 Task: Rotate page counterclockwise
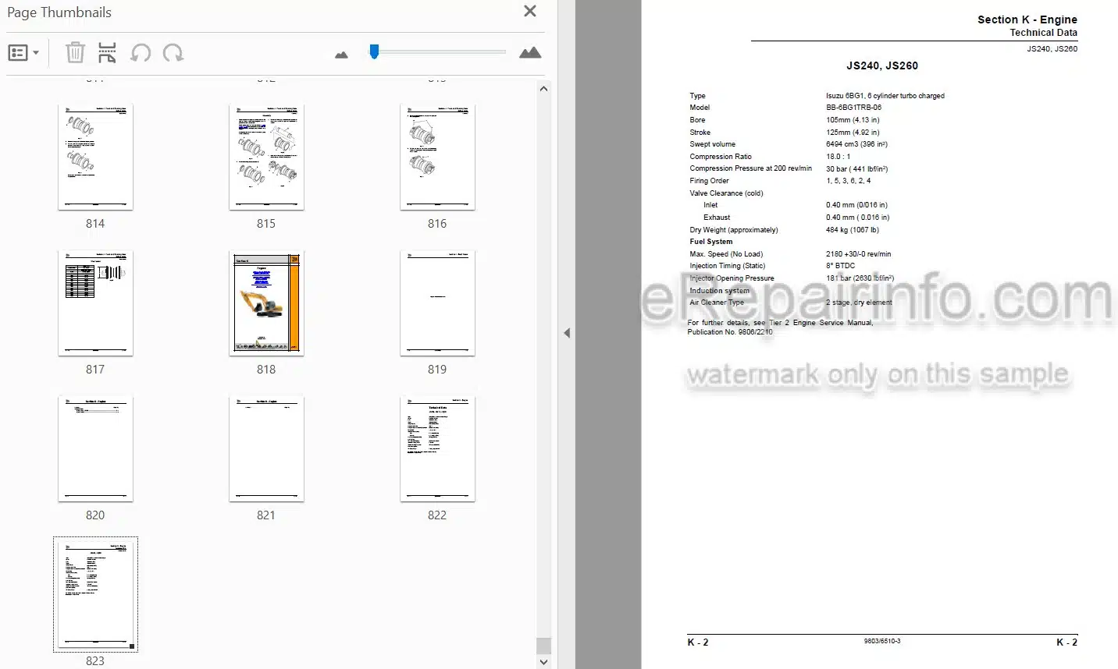141,53
